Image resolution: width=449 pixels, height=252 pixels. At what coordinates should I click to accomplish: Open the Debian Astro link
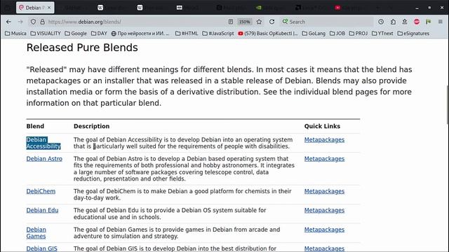pyautogui.click(x=44, y=159)
